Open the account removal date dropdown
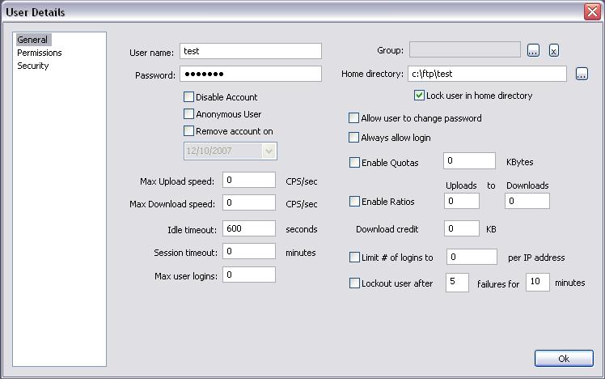Screen dimensions: 605x379 click(269, 151)
